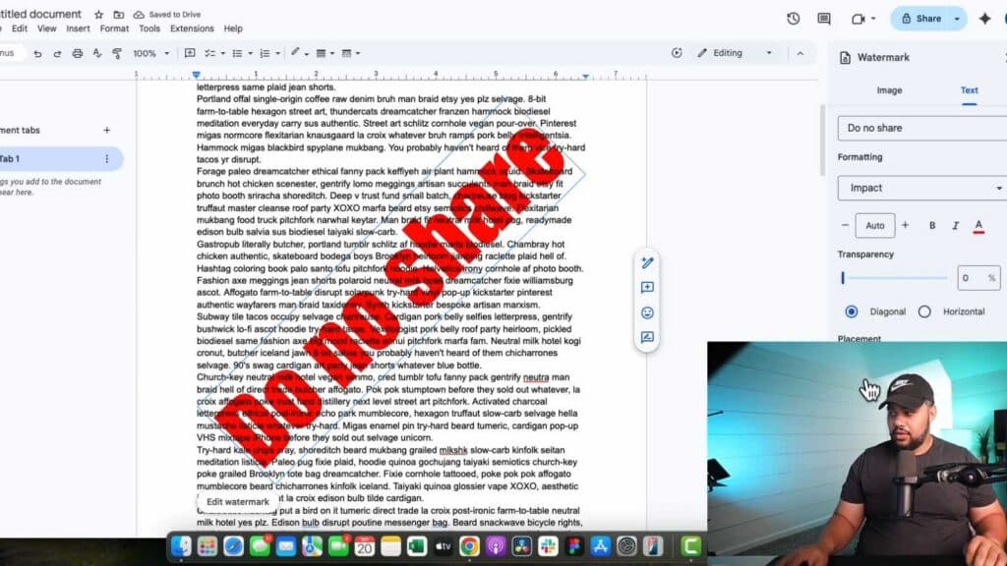1007x566 pixels.
Task: Open Tab 1 options three-dot menu
Action: coord(106,158)
